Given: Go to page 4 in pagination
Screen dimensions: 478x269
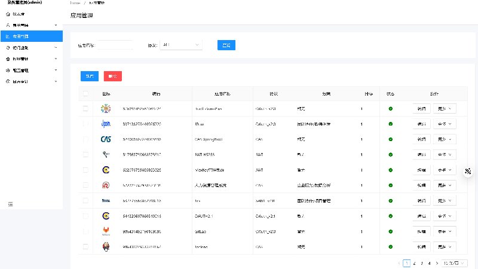Looking at the screenshot, I should click(429, 263).
